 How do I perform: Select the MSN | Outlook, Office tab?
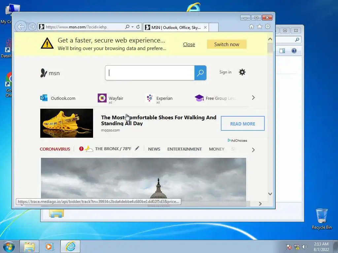pos(176,28)
